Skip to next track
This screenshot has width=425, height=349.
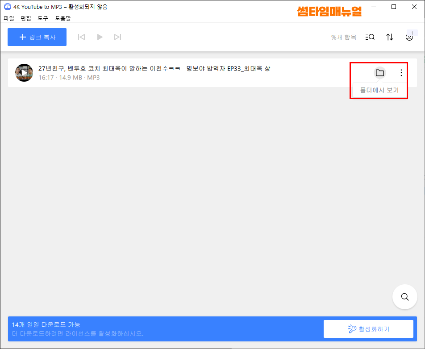tap(118, 37)
